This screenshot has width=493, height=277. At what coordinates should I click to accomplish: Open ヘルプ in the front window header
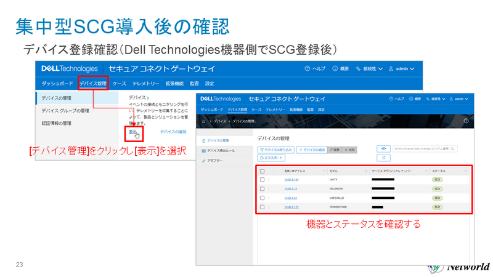(396, 98)
